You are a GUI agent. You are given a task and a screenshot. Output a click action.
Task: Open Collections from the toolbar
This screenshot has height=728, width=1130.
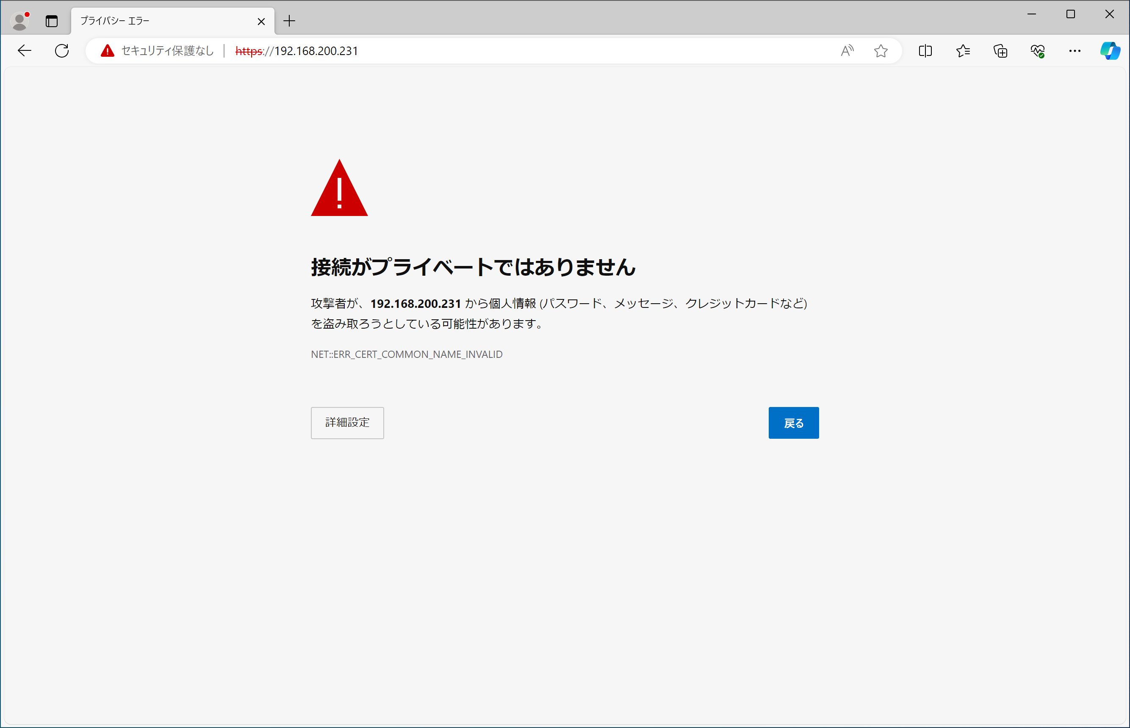[x=1000, y=50]
